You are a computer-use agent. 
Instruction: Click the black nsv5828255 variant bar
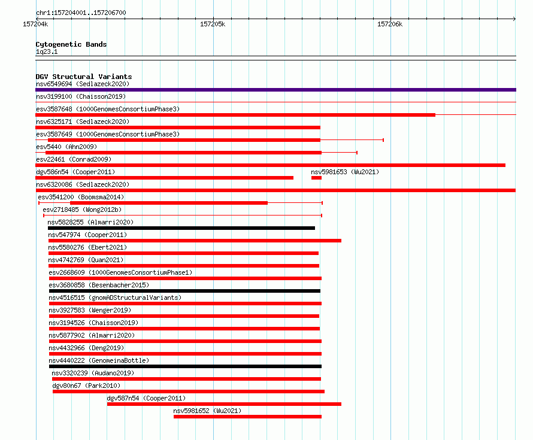181,228
